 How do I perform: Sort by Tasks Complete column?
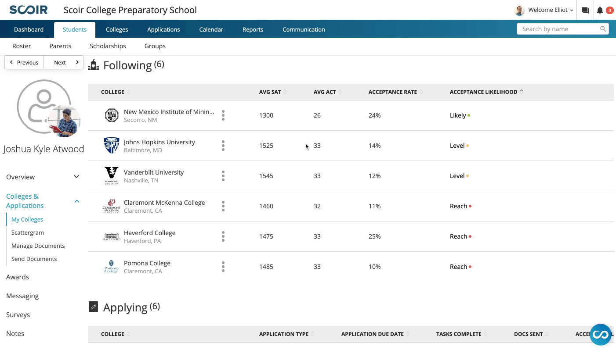[x=461, y=334]
